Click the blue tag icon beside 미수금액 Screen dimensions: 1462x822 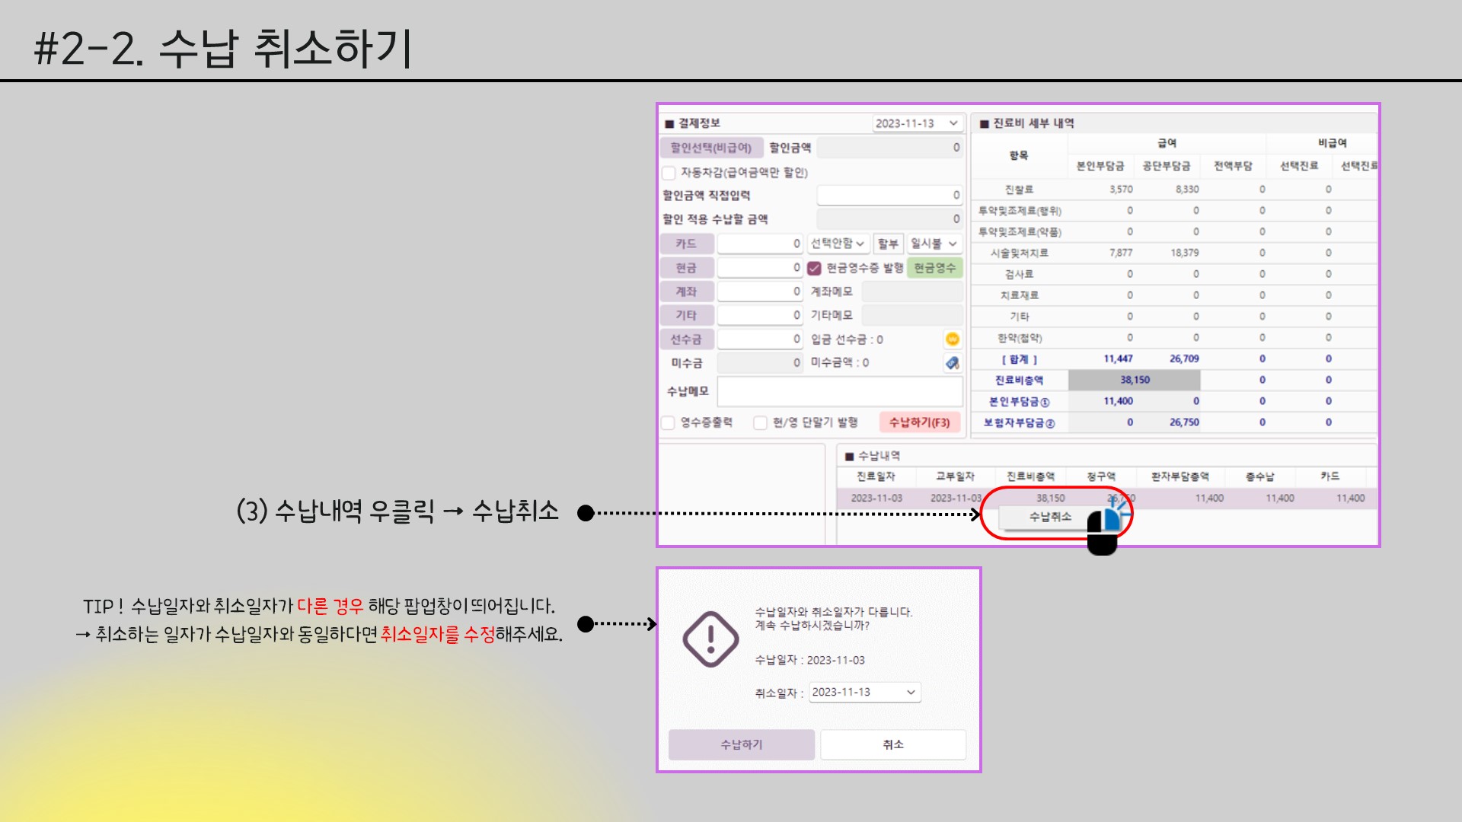coord(952,363)
